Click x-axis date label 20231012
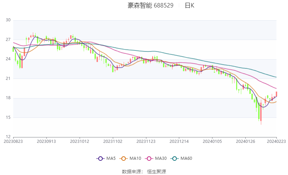Image resolution: width=288 pixels, height=175 pixels. point(80,141)
